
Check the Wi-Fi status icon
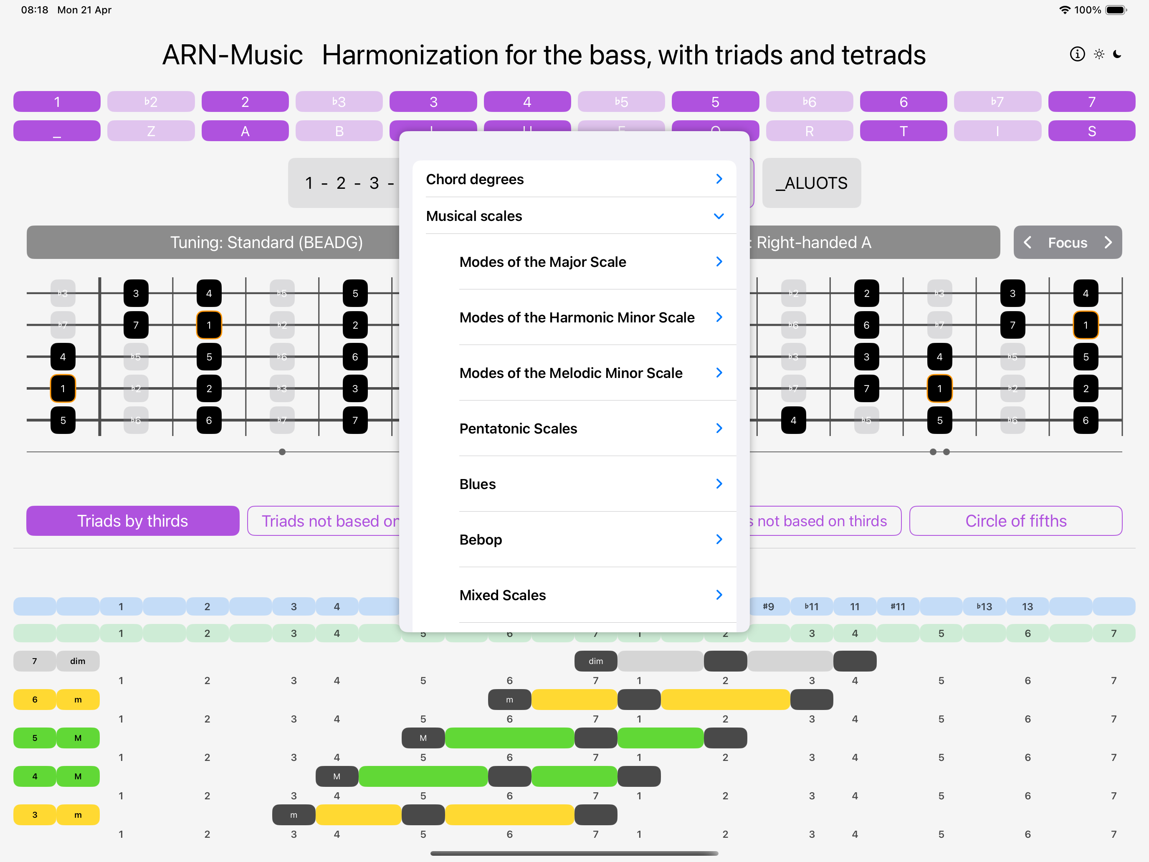(x=1064, y=10)
